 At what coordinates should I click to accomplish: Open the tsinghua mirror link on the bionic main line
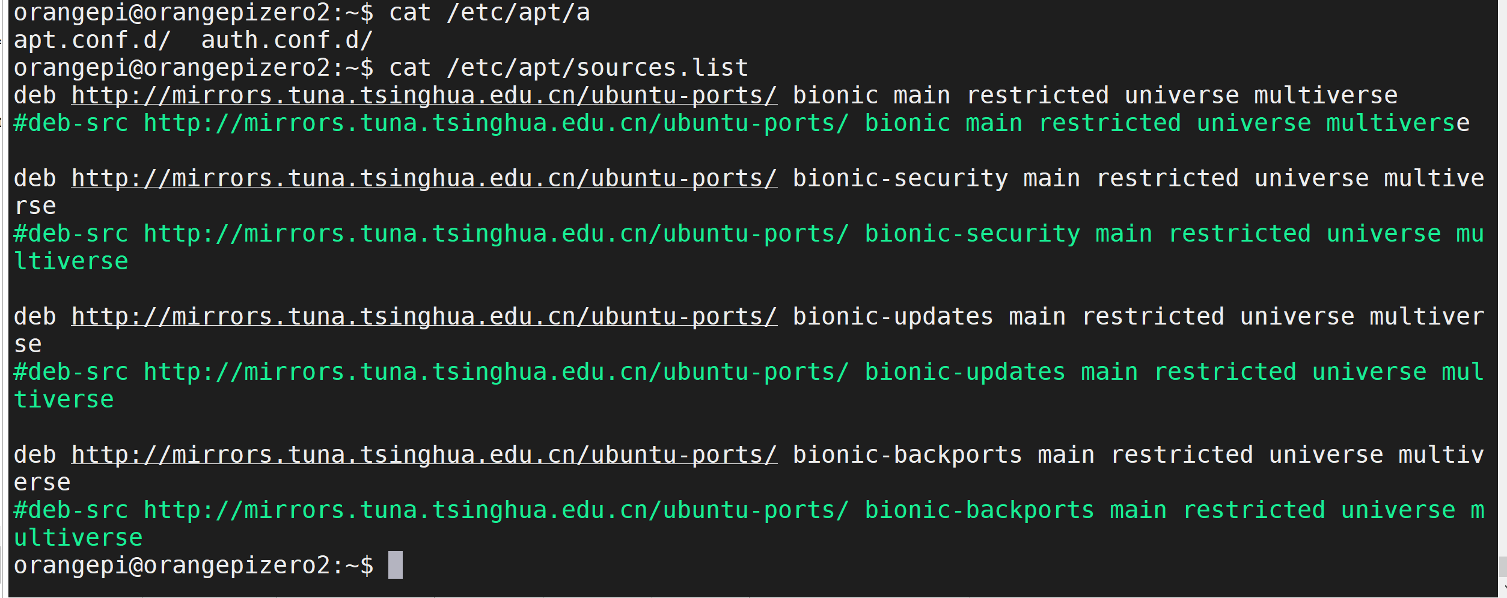[x=424, y=96]
